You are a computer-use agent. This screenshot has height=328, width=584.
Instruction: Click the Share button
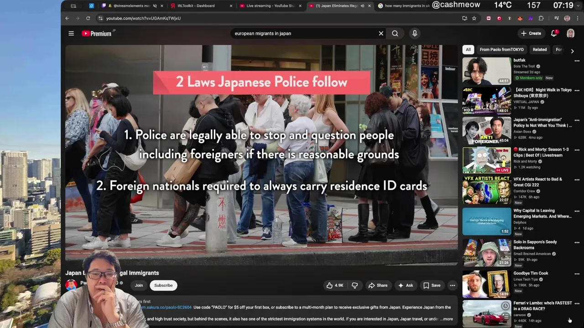378,285
